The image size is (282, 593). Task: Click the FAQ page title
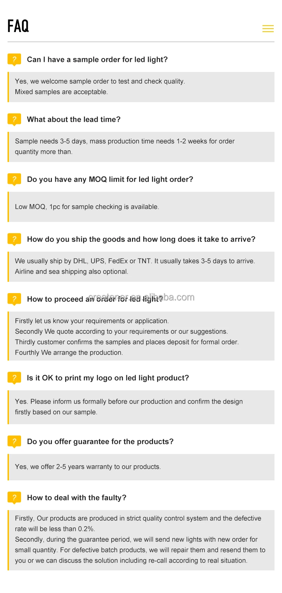point(18,26)
